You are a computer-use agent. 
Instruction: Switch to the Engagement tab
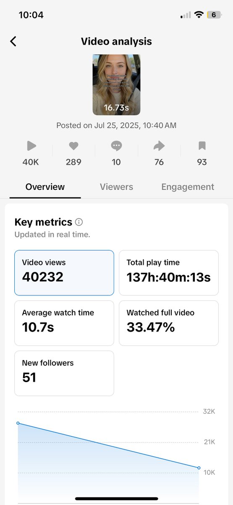click(x=188, y=187)
